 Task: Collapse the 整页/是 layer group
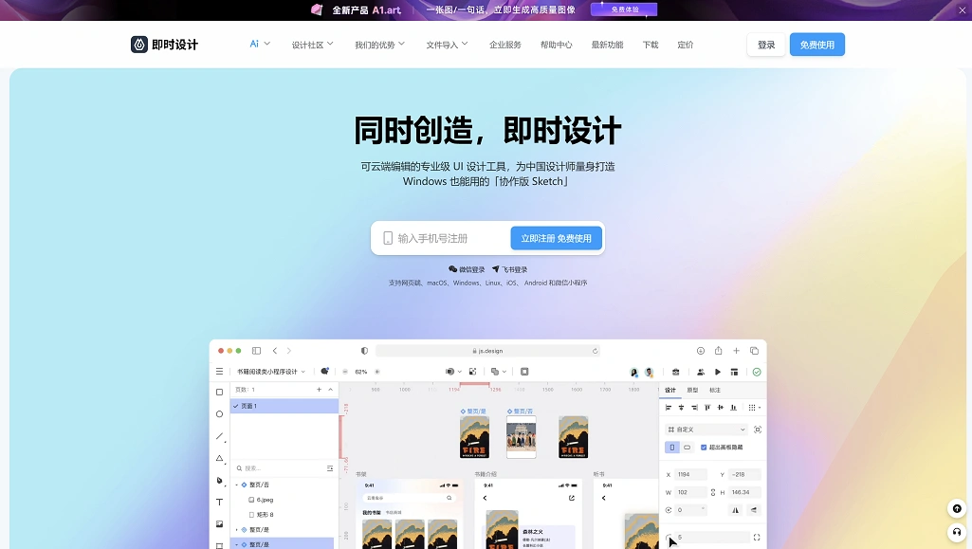(x=237, y=544)
